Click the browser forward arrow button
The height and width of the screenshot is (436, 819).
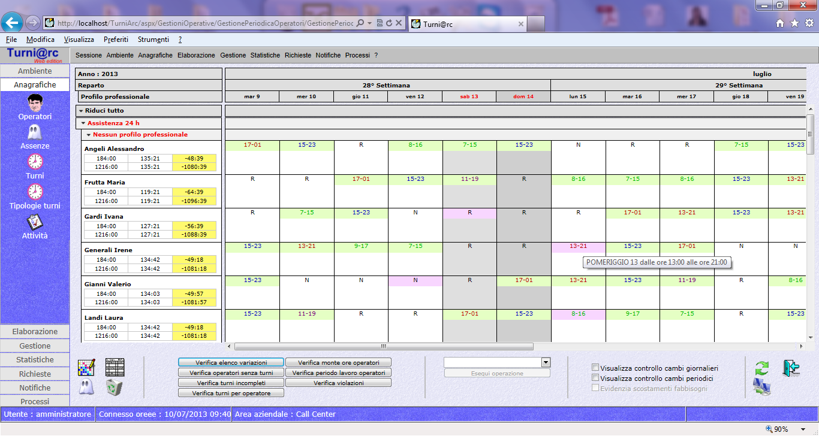tap(32, 23)
